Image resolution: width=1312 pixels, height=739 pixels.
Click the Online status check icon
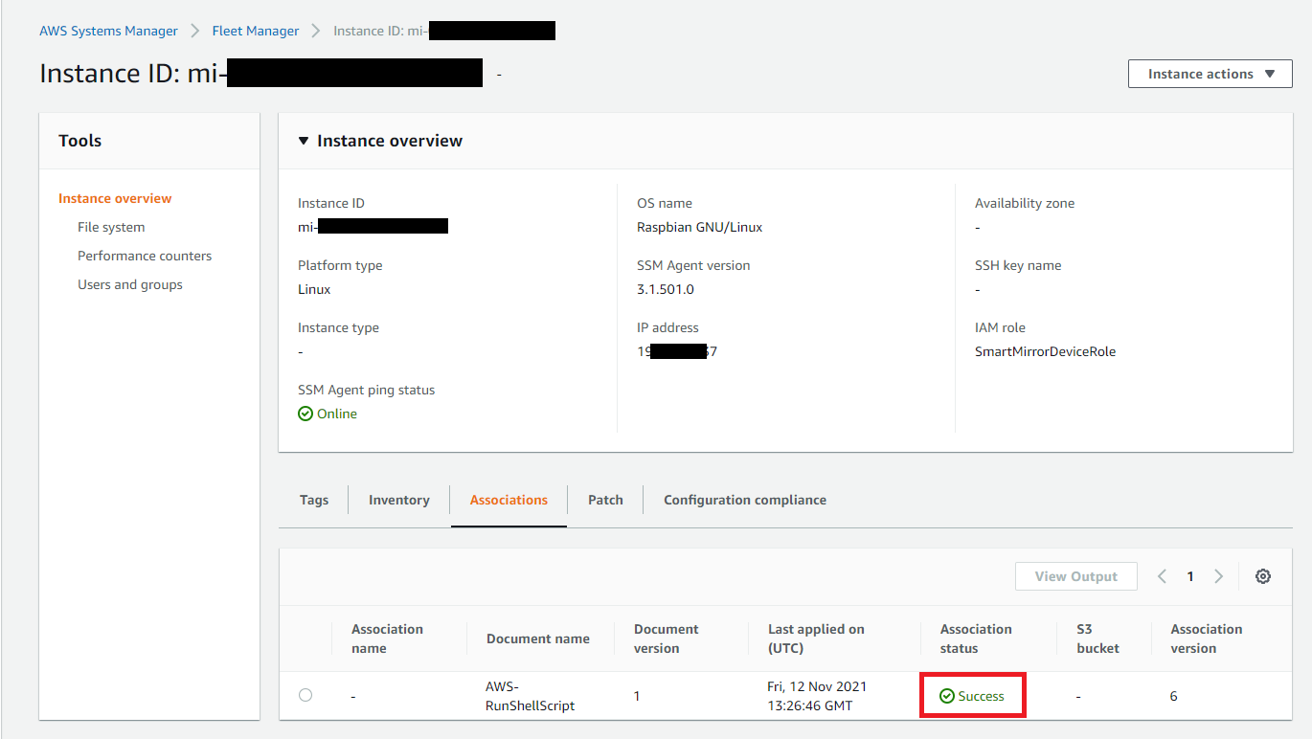pyautogui.click(x=305, y=414)
